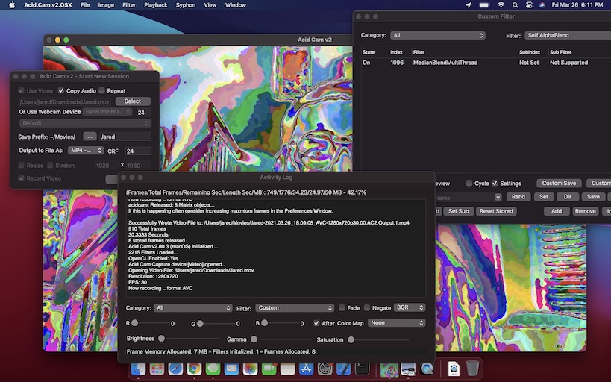Open the Window menu
This screenshot has width=611, height=382.
pos(235,5)
